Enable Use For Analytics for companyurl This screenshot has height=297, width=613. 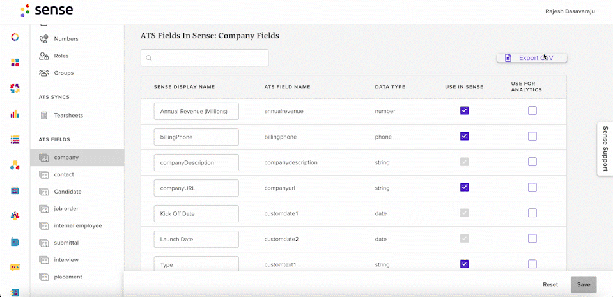tap(532, 187)
